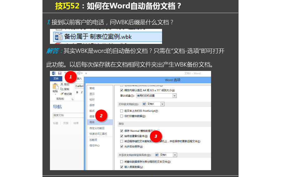Click the document icon in 打印此文档时 combo
The height and width of the screenshot is (177, 281).
[x=145, y=104]
